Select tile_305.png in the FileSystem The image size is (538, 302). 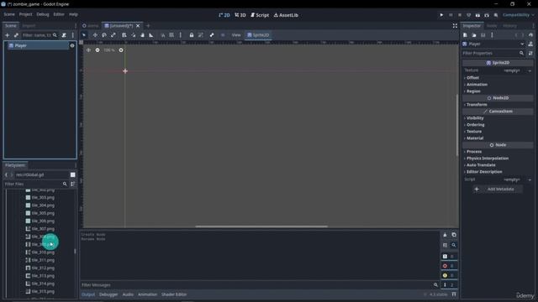point(43,213)
